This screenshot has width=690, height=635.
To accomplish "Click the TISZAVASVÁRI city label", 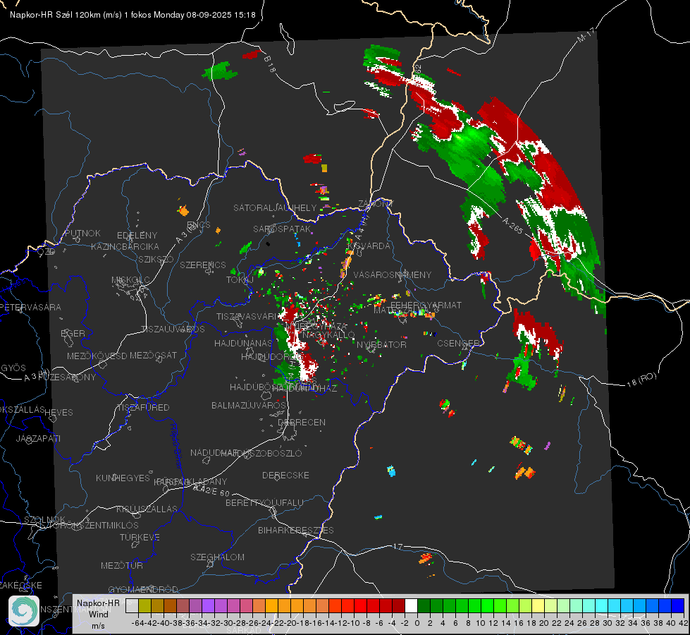I will pos(247,316).
